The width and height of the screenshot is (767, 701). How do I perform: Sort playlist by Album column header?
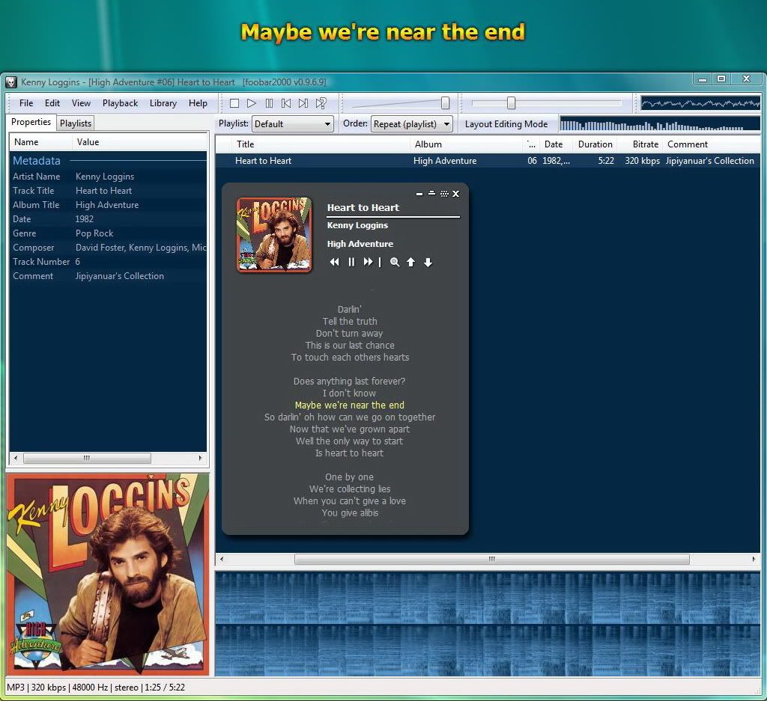[467, 144]
